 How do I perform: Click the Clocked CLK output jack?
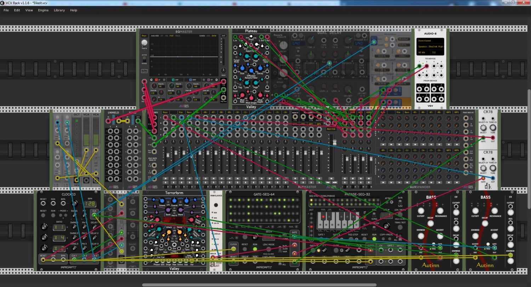[x=94, y=215]
